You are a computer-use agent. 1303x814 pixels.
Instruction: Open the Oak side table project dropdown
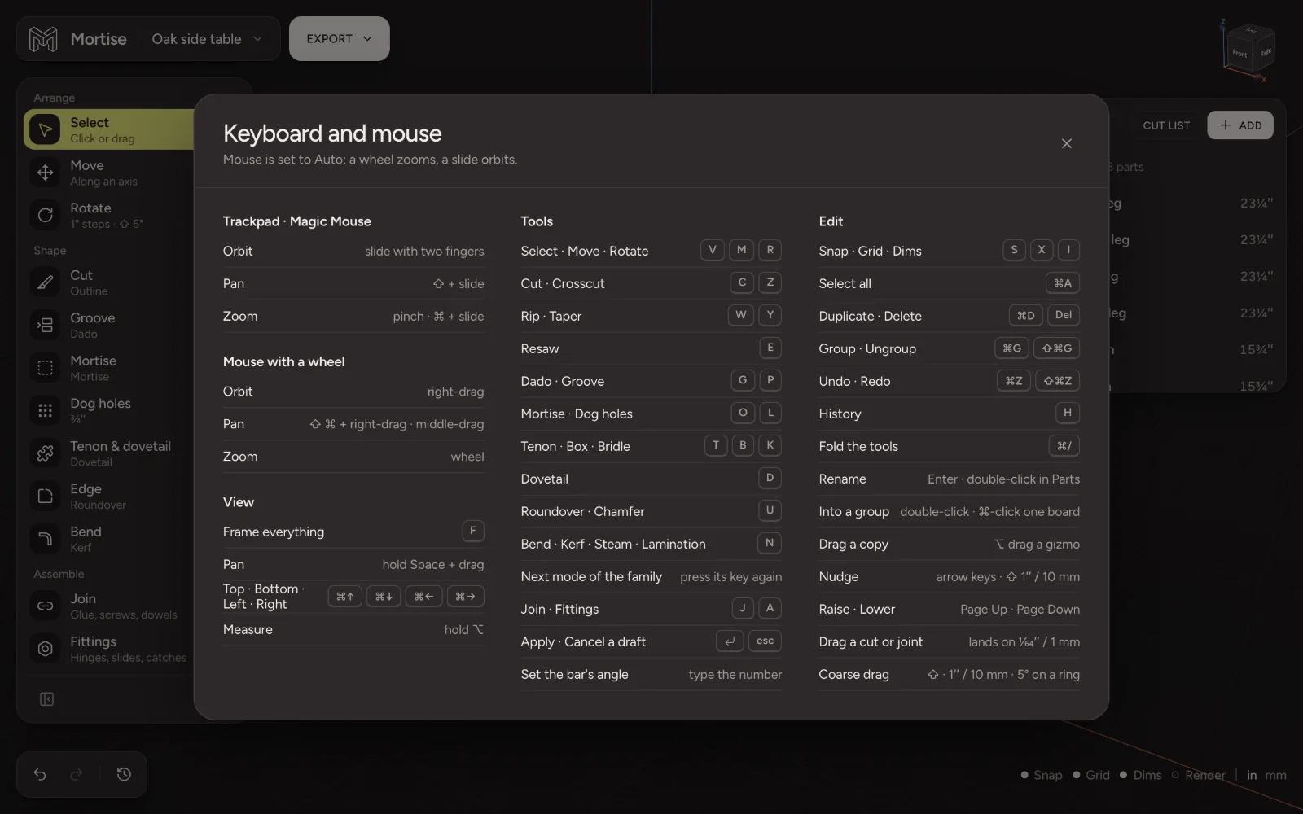pyautogui.click(x=207, y=39)
